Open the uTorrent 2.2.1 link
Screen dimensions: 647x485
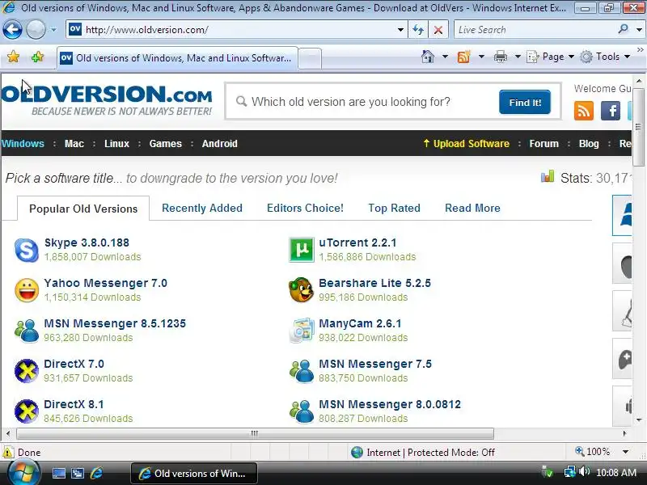[357, 242]
